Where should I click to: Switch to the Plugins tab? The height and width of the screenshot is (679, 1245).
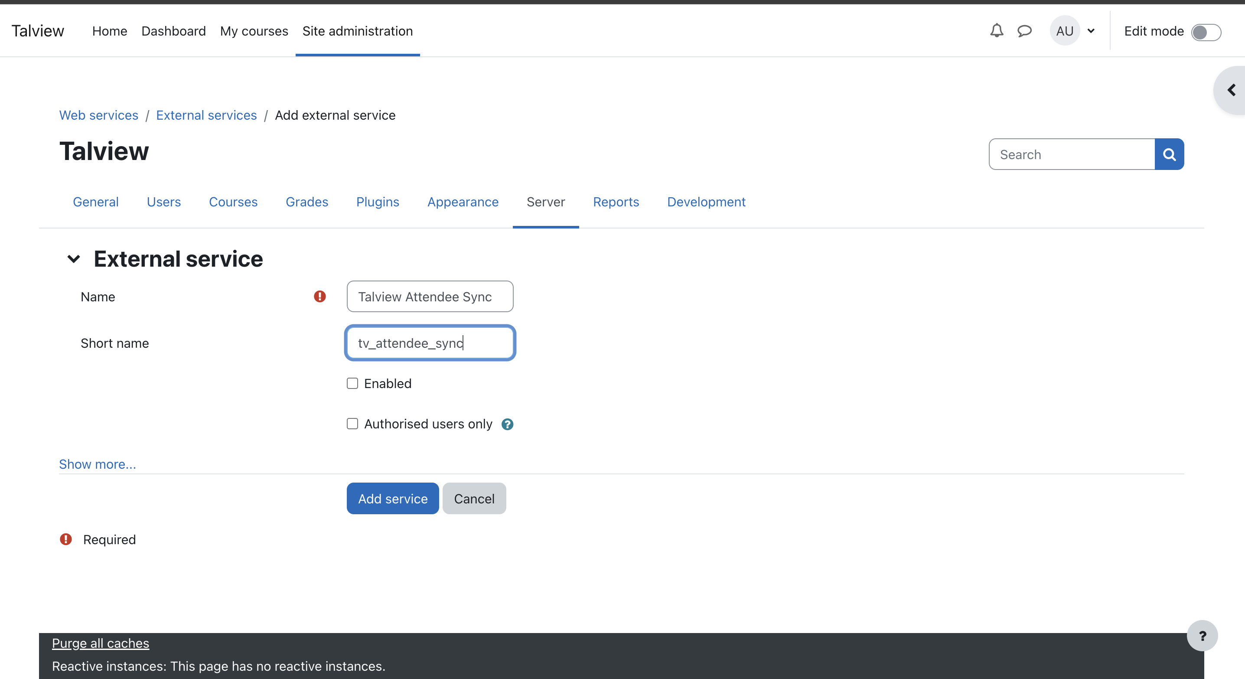(378, 202)
